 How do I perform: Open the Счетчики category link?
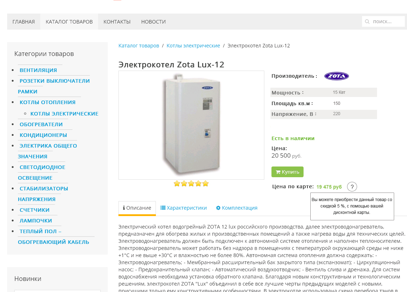click(35, 210)
